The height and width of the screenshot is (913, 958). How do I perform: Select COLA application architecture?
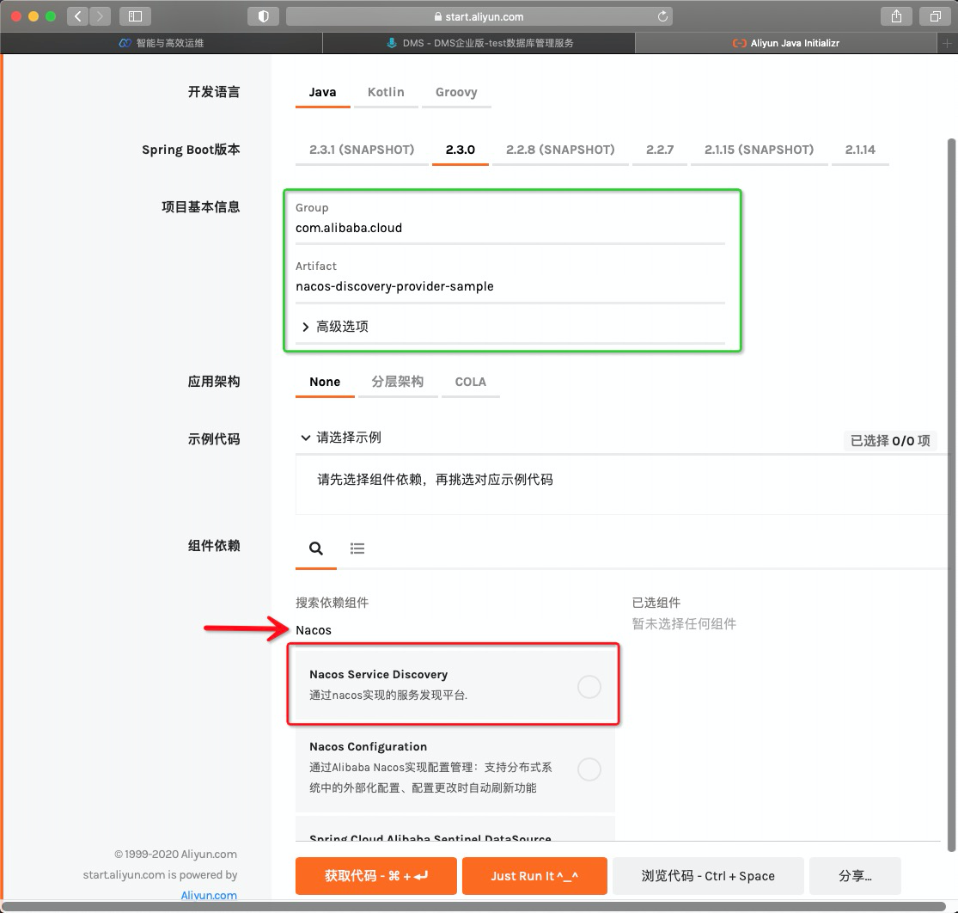tap(471, 383)
